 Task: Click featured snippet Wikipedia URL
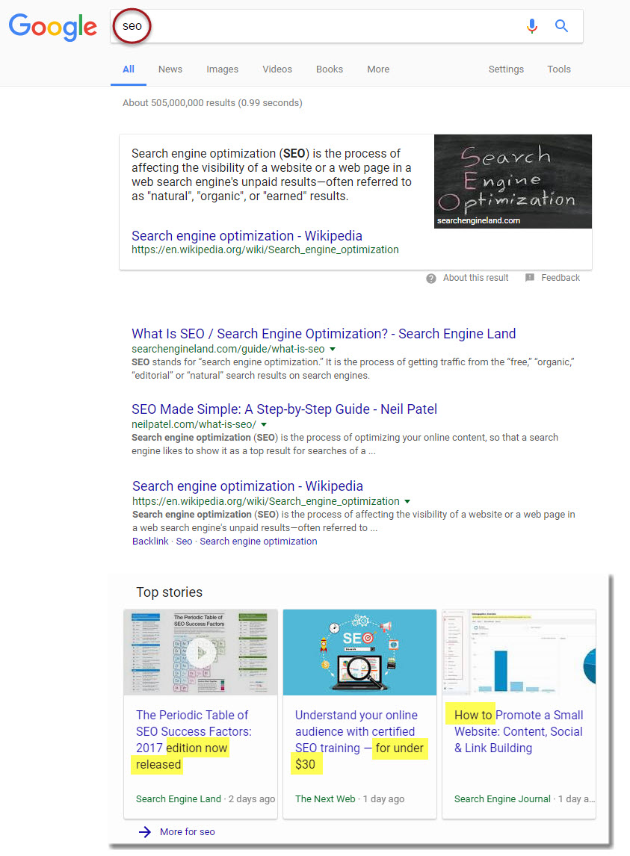[265, 249]
